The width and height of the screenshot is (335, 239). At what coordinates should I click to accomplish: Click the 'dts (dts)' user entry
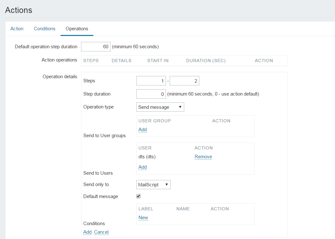[x=147, y=157]
